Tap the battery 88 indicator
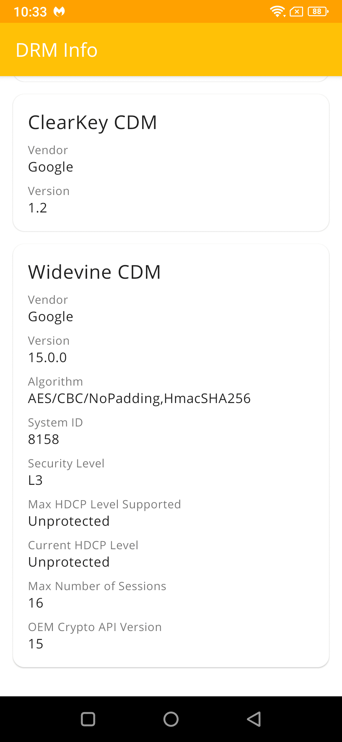 [318, 12]
